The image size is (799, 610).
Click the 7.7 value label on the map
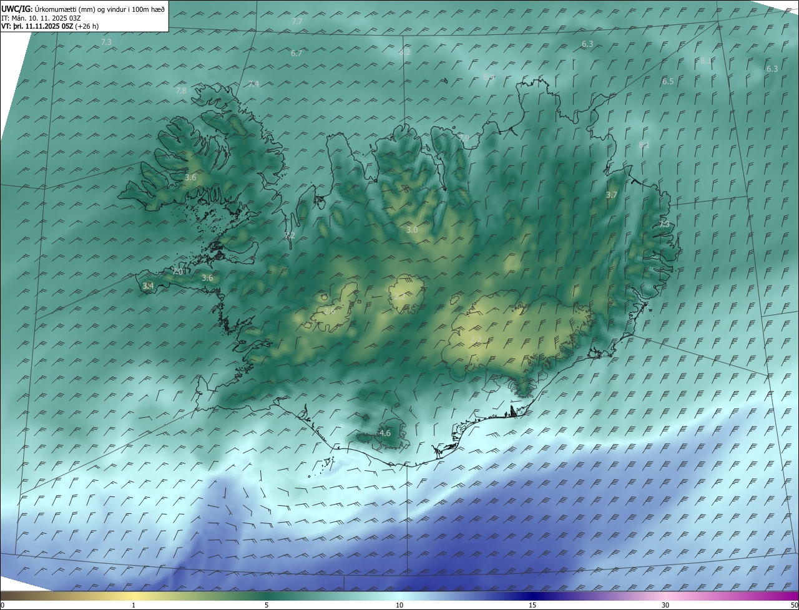pyautogui.click(x=297, y=21)
